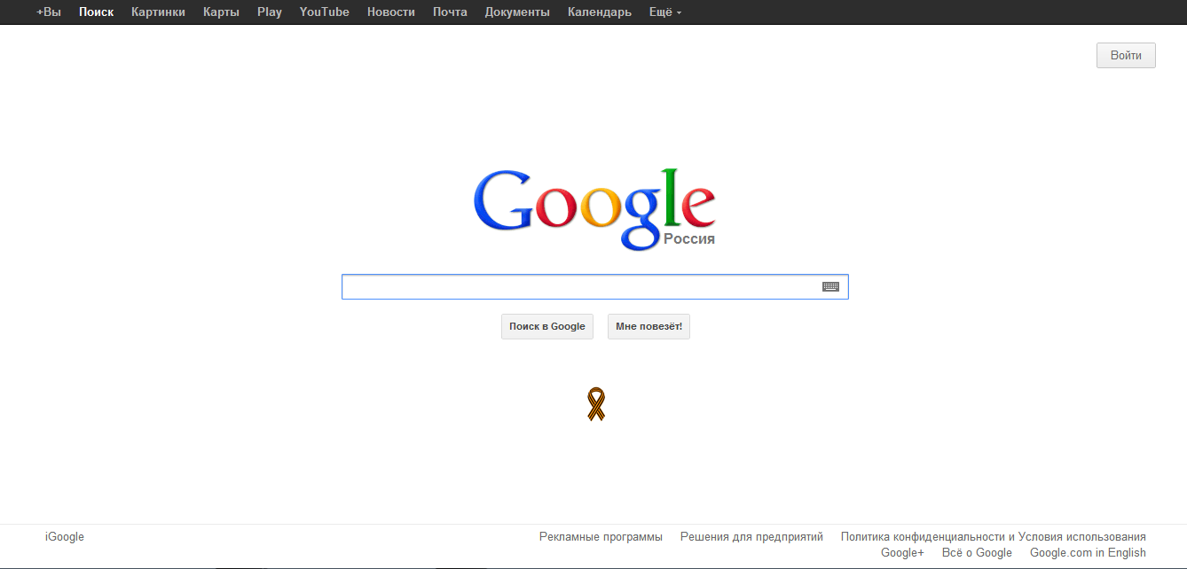Screen dimensions: 1187x569
Task: Click the Войти sign-in button
Action: tap(1126, 55)
